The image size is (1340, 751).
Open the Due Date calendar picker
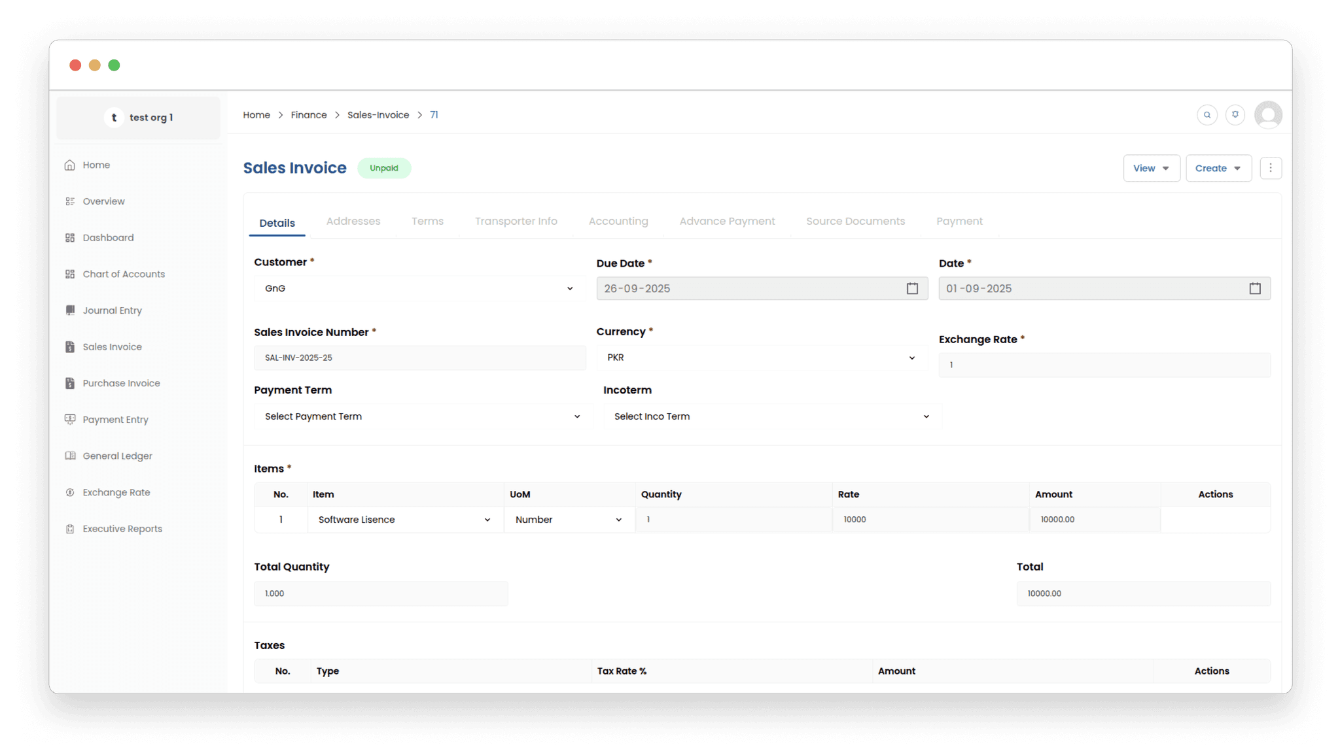pyautogui.click(x=911, y=288)
